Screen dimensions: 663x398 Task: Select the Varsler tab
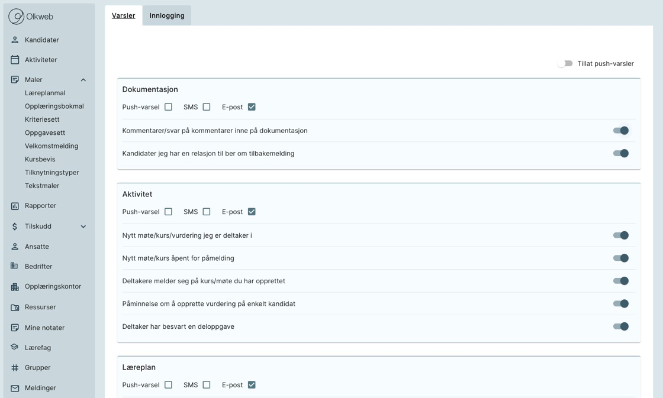click(x=123, y=16)
